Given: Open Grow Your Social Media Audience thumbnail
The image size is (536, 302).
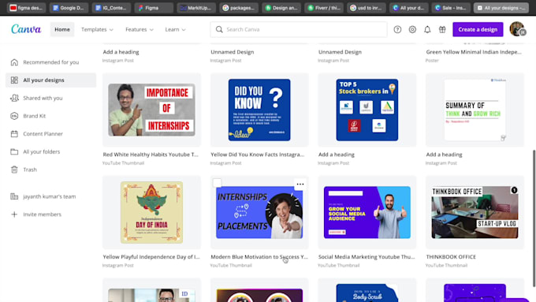Looking at the screenshot, I should [x=367, y=212].
